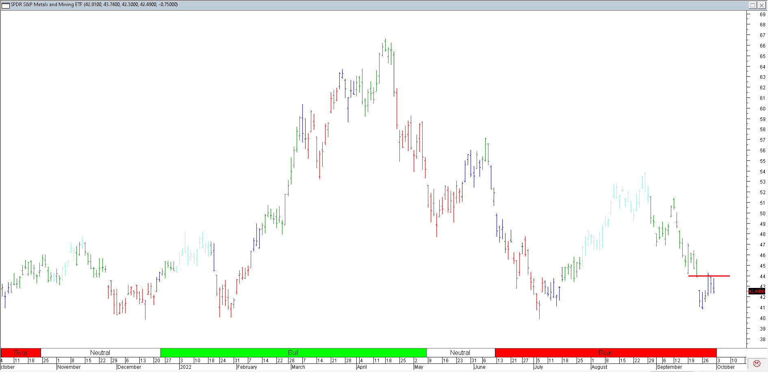The width and height of the screenshot is (768, 372).
Task: Click the Neutral ribbon segment under May–June
Action: [x=460, y=353]
